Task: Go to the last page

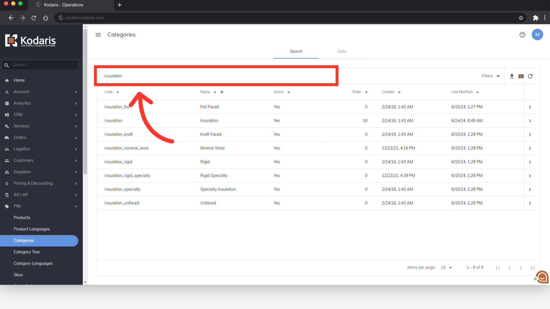Action: coord(532,268)
